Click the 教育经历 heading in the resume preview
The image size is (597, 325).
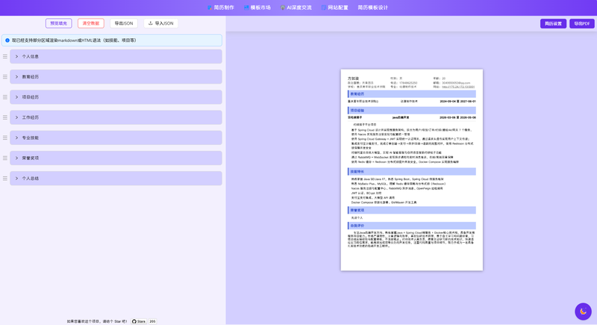click(412, 94)
